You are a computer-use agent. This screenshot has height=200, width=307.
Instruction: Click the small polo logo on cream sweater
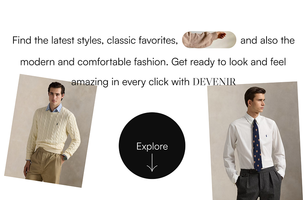pos(57,124)
